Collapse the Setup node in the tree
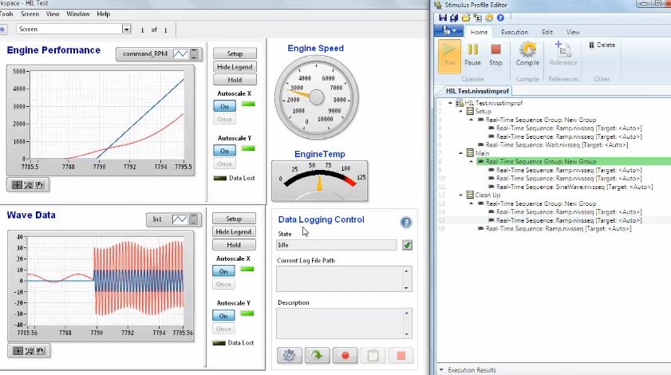Viewport: 671px width, 375px height. [x=460, y=111]
